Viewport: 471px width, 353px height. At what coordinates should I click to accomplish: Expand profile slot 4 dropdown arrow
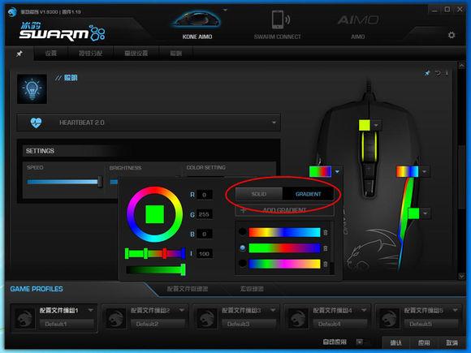pyautogui.click(x=364, y=310)
